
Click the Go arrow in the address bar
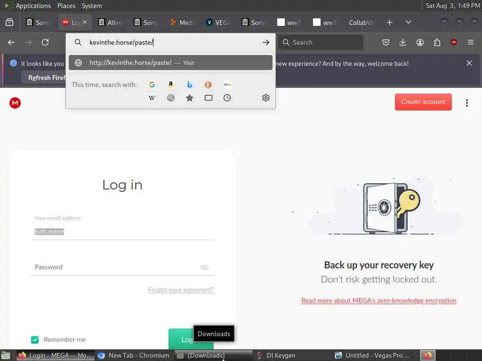click(266, 42)
